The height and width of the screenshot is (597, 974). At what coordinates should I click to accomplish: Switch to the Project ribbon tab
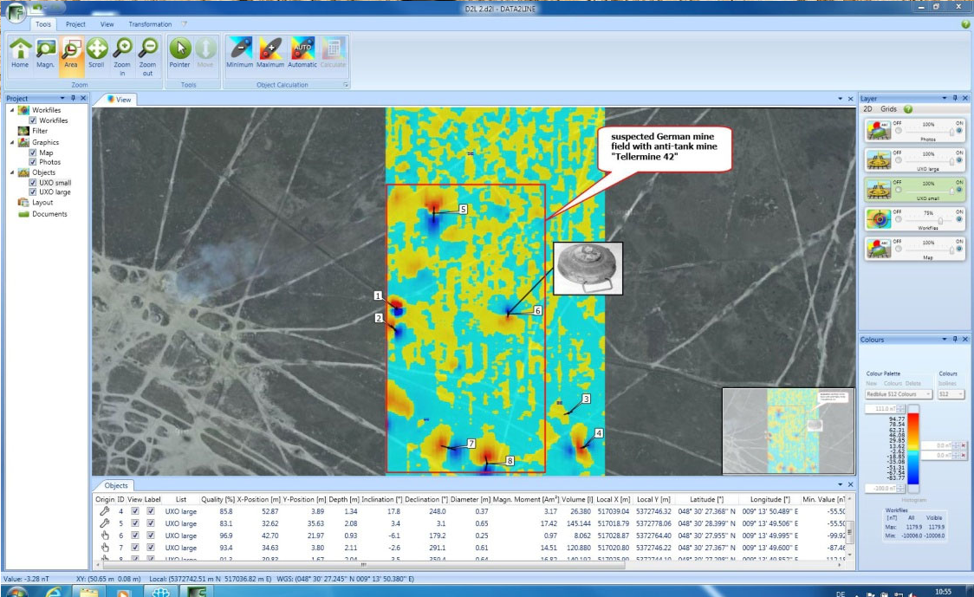pyautogui.click(x=75, y=24)
